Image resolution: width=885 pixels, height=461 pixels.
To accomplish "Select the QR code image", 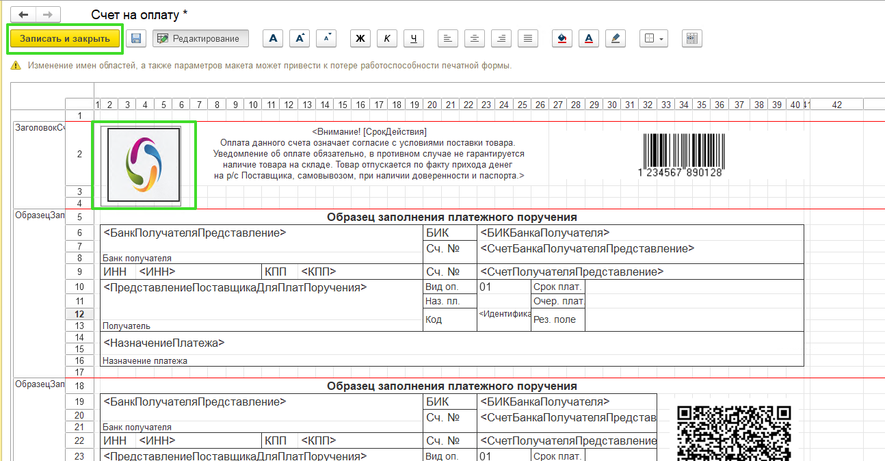I will tap(735, 433).
